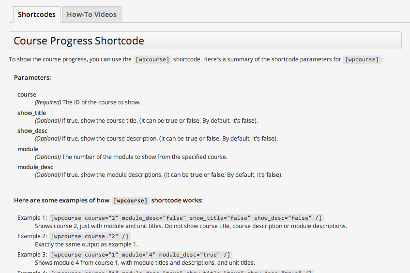Click the 'module' parameter name
The image size is (410, 273).
(28, 149)
